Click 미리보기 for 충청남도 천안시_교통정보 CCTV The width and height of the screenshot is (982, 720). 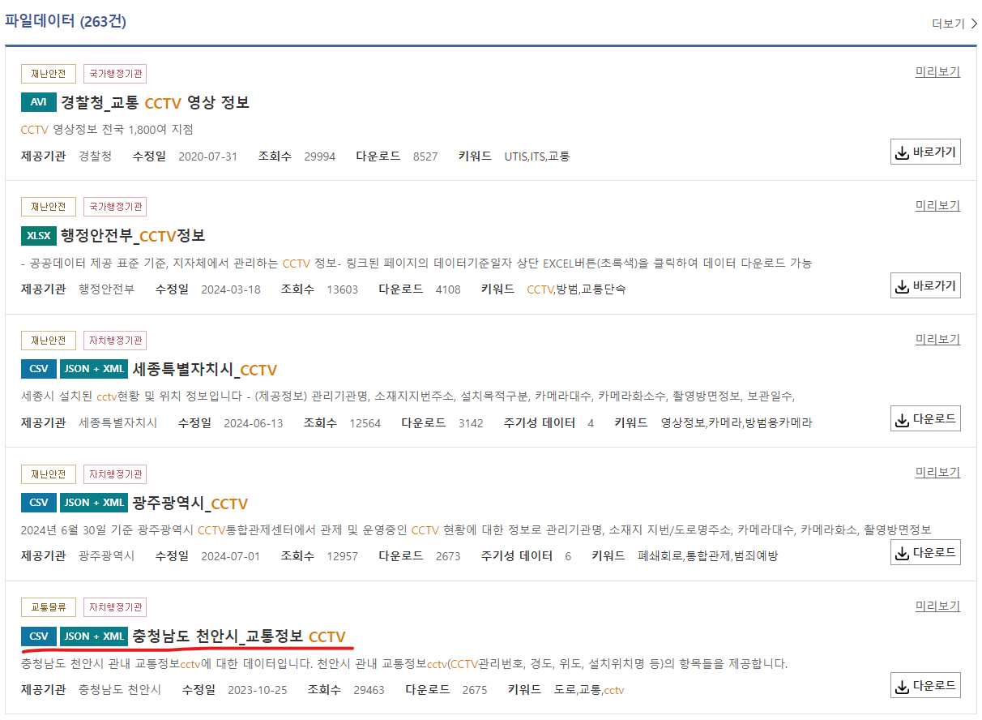[x=937, y=606]
